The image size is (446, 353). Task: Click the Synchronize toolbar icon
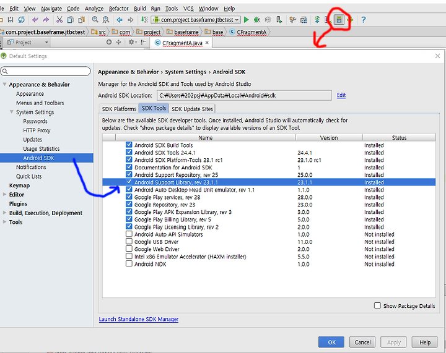click(x=21, y=20)
